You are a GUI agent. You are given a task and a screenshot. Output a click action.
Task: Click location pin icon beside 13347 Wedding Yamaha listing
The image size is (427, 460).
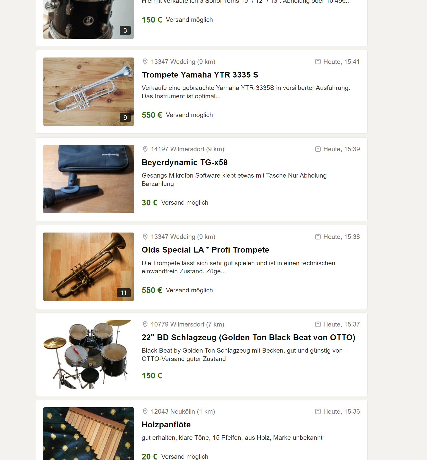[145, 62]
